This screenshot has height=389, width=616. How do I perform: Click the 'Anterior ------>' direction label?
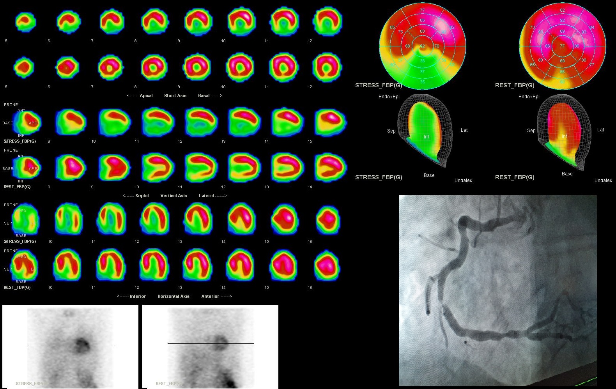(x=216, y=296)
